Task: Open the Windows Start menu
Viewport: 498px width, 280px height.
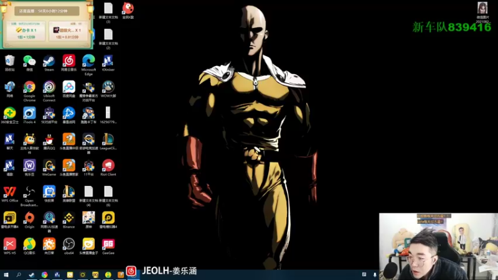Action: point(6,275)
